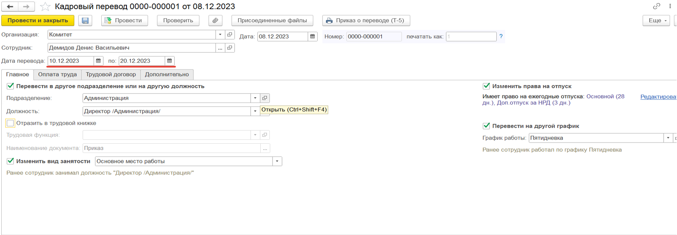Screen dimensions: 677x235
Task: Open calendar for document date field
Action: (x=312, y=36)
